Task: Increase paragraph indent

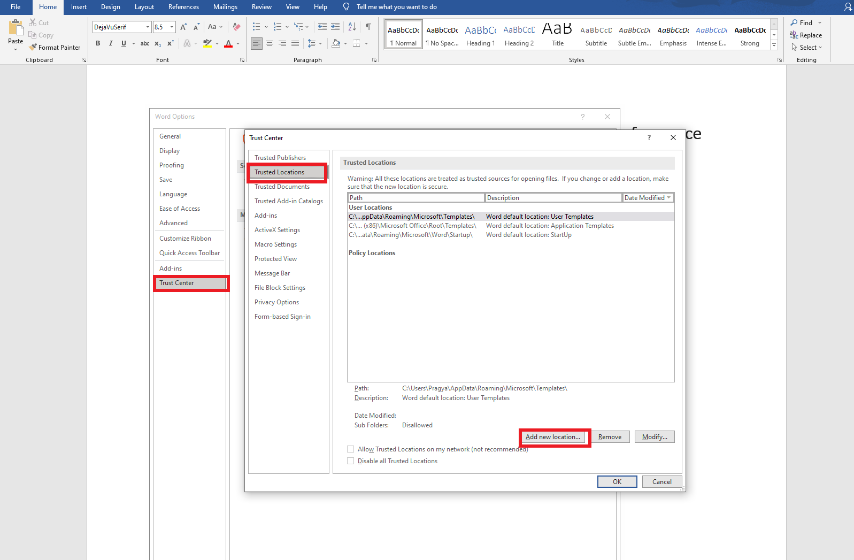Action: pos(335,27)
